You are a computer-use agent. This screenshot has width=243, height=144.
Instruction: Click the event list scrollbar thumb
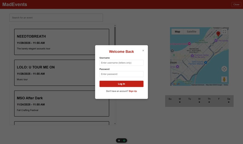115,36
